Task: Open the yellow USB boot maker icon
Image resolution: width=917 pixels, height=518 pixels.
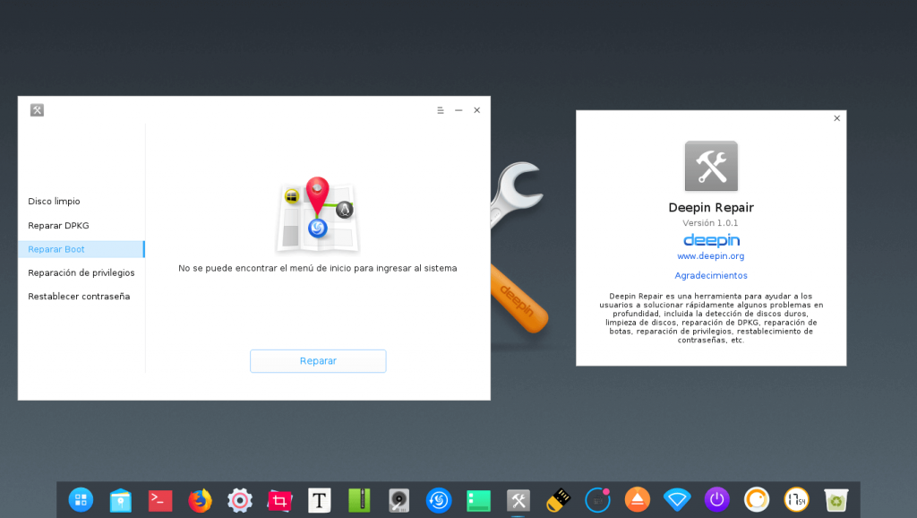Action: coord(558,500)
